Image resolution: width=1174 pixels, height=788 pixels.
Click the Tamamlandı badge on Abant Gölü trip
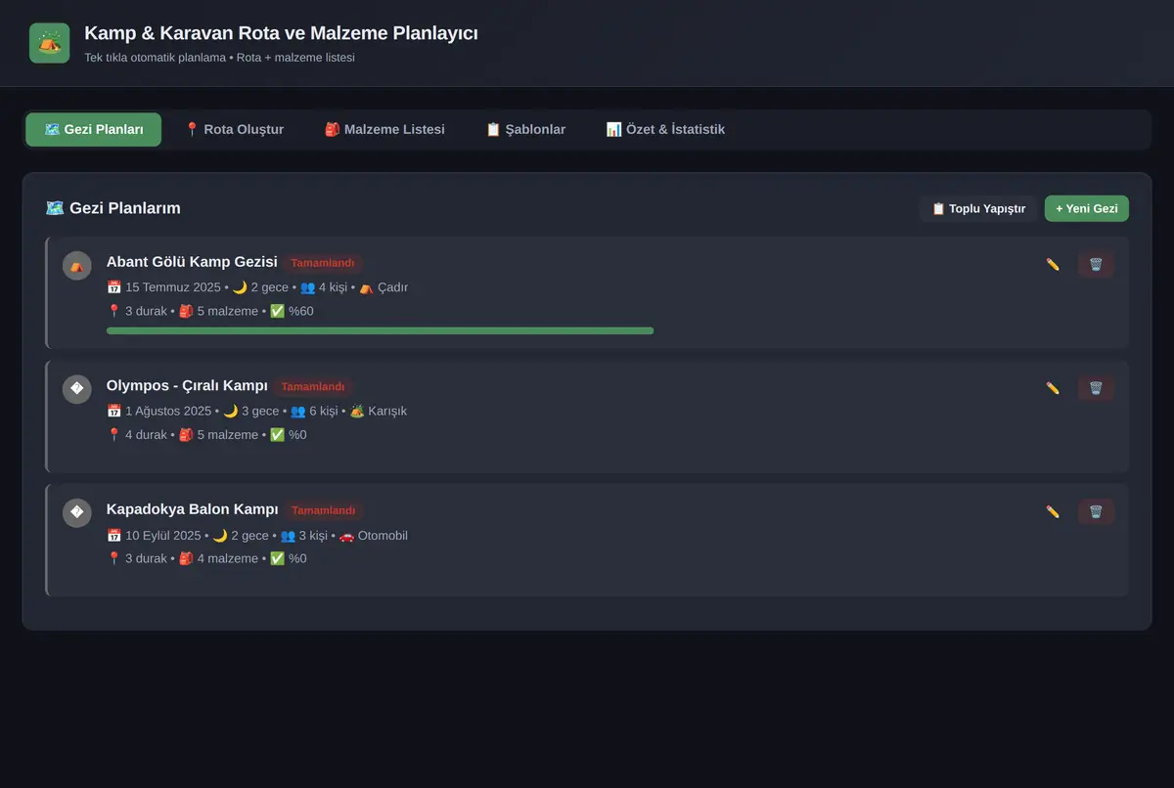tap(323, 263)
